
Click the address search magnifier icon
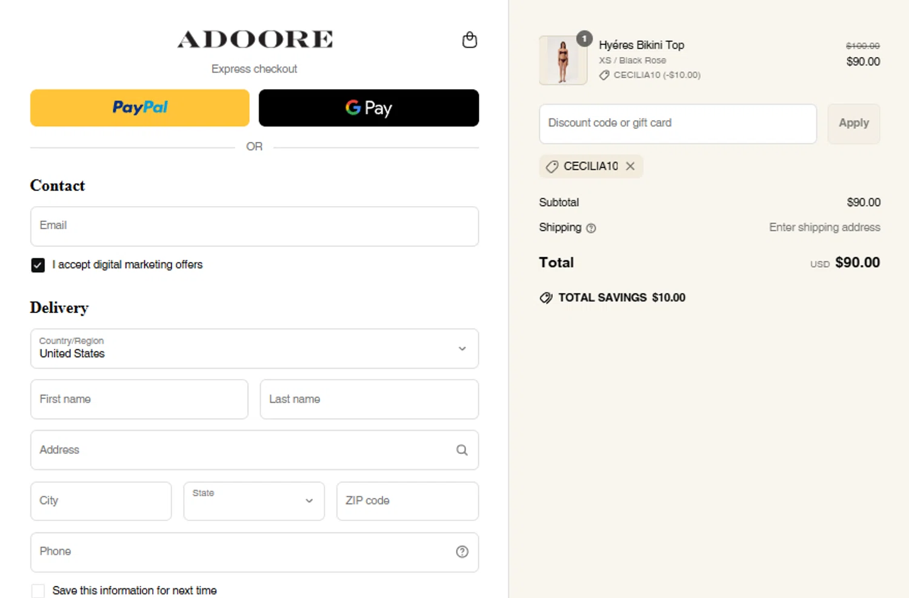462,450
